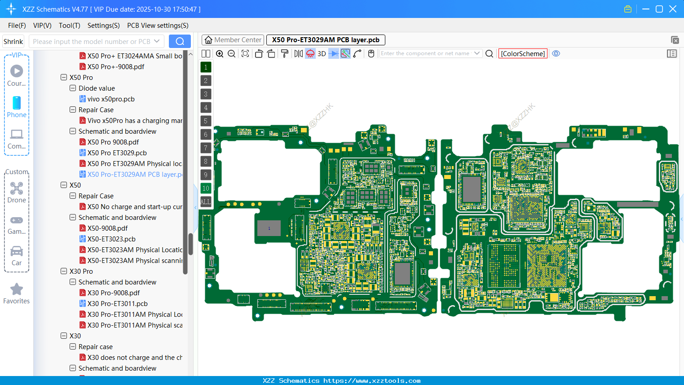Screen dimensions: 684x385
Task: Toggle the red lamp highlight mode
Action: [310, 53]
